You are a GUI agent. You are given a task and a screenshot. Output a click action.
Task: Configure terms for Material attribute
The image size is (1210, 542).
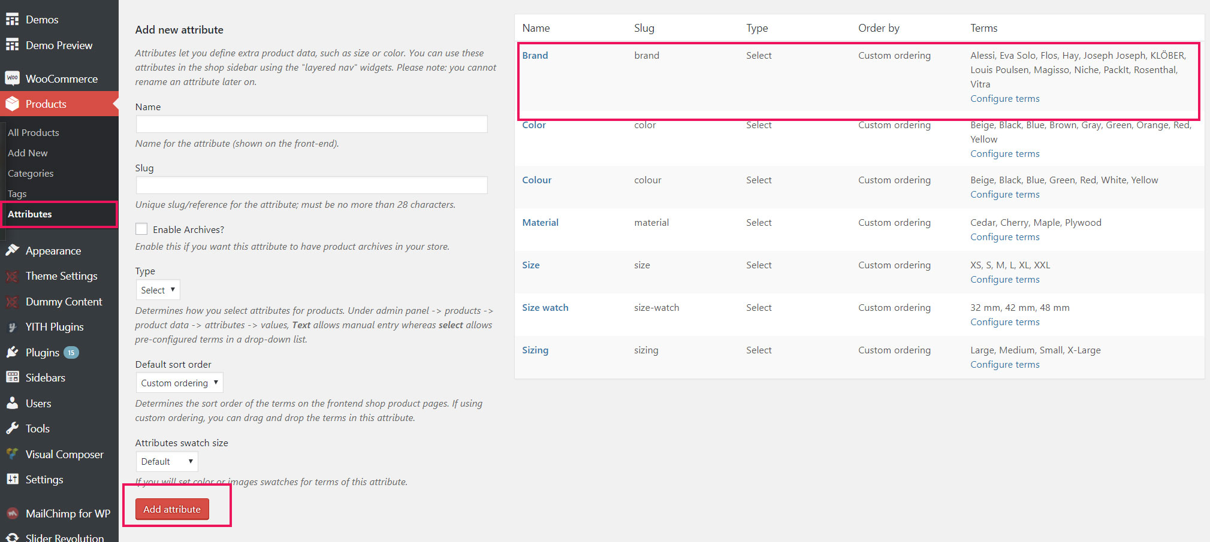pyautogui.click(x=1005, y=237)
